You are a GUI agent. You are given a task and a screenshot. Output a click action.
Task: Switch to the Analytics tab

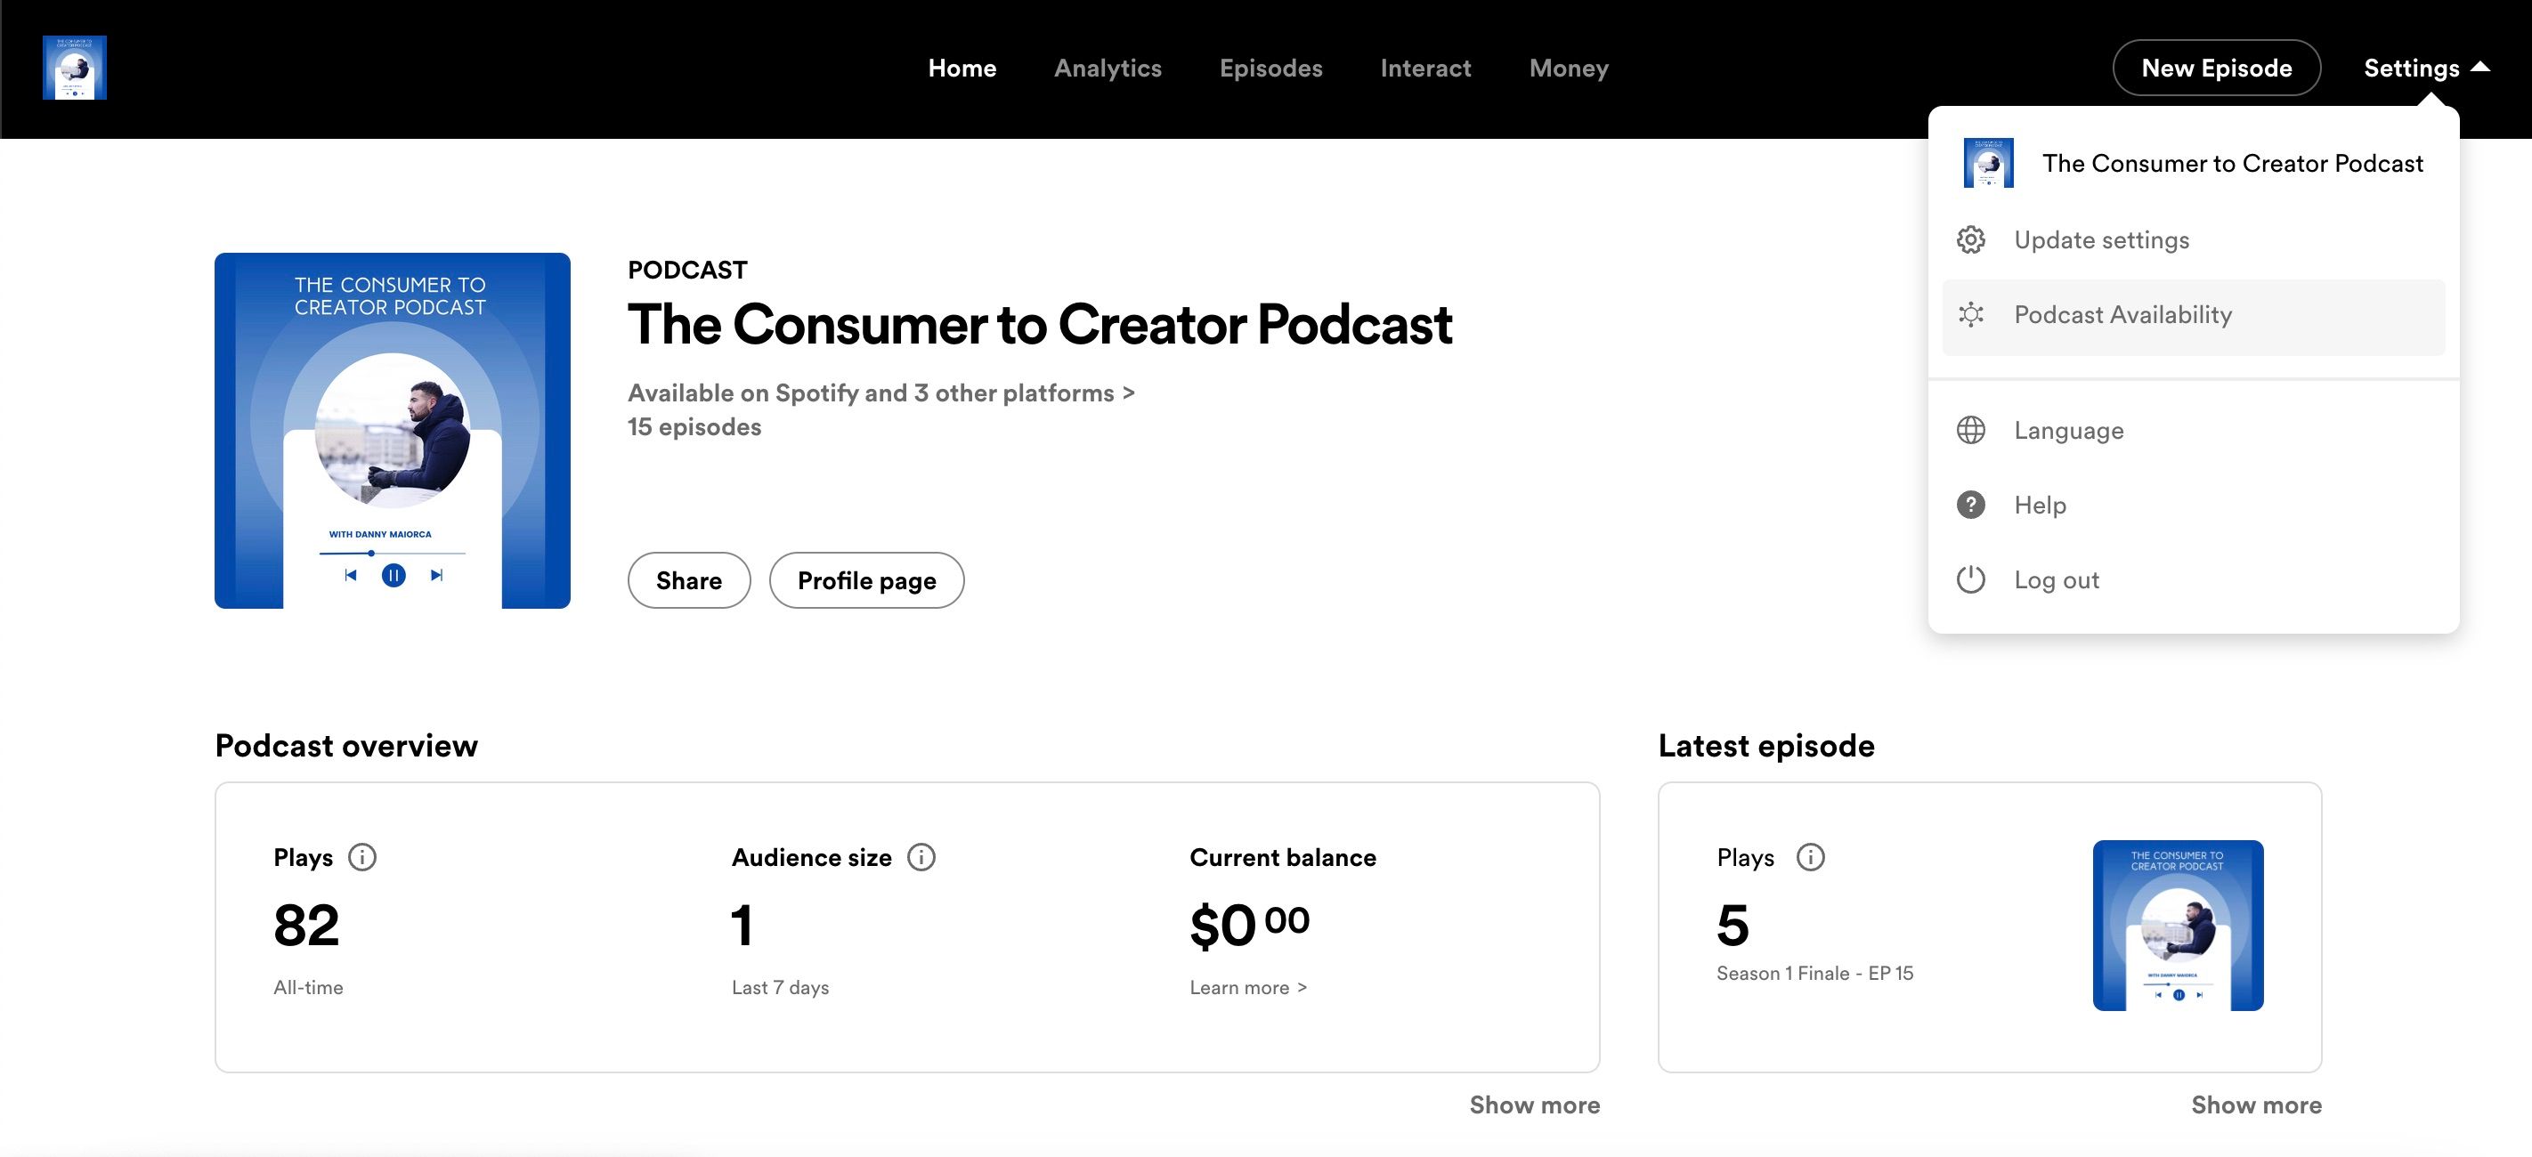click(x=1108, y=67)
